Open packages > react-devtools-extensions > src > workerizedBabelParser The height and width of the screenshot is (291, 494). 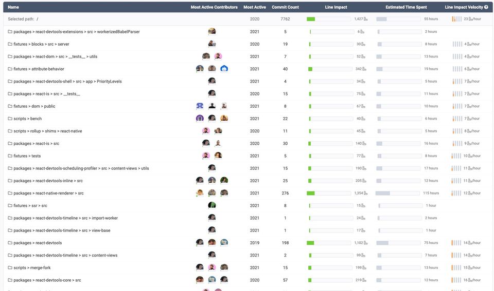pos(77,32)
